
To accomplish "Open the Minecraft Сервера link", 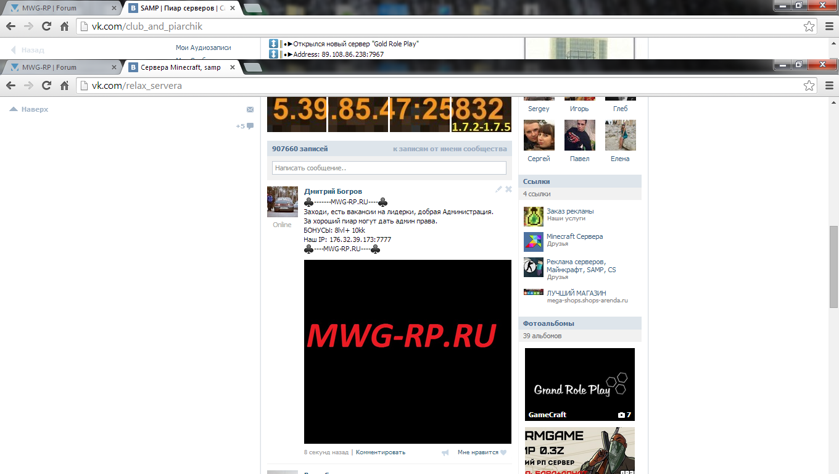I will pyautogui.click(x=575, y=236).
